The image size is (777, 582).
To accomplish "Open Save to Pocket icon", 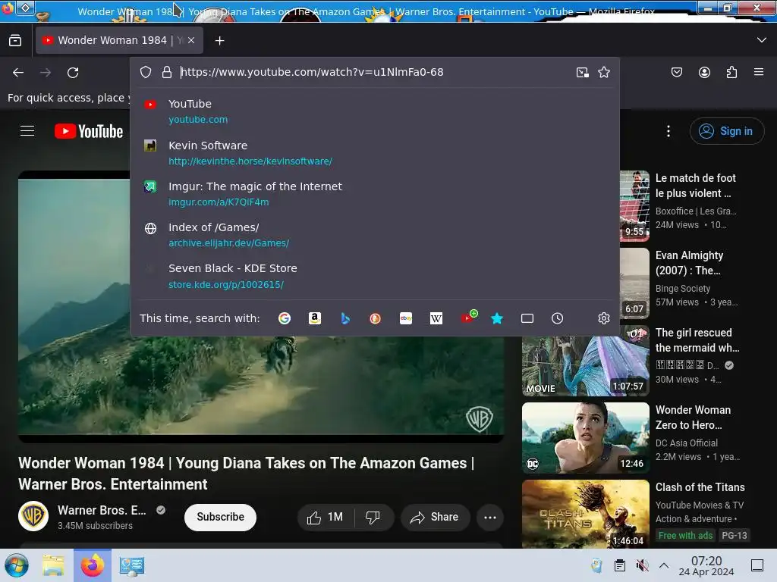I will (x=676, y=73).
